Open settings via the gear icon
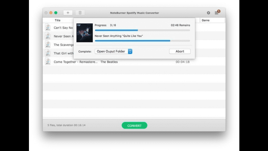Image resolution: width=268 pixels, height=151 pixels. 208,13
